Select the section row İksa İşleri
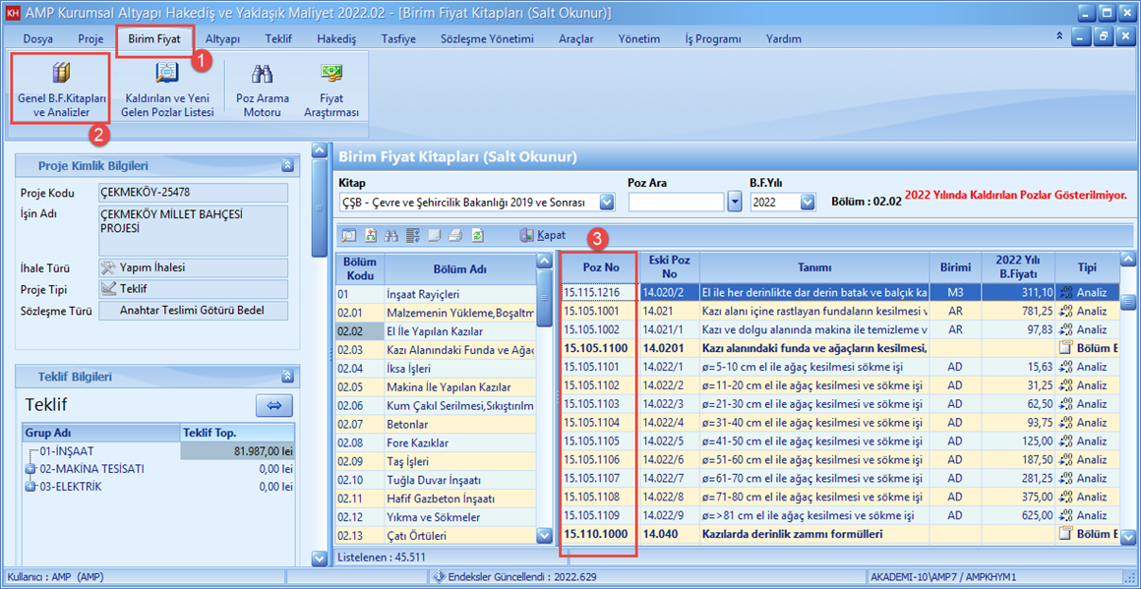The image size is (1141, 589). (435, 368)
